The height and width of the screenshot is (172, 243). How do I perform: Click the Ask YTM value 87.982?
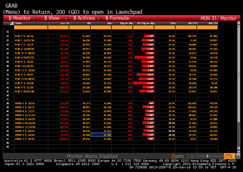[214, 36]
